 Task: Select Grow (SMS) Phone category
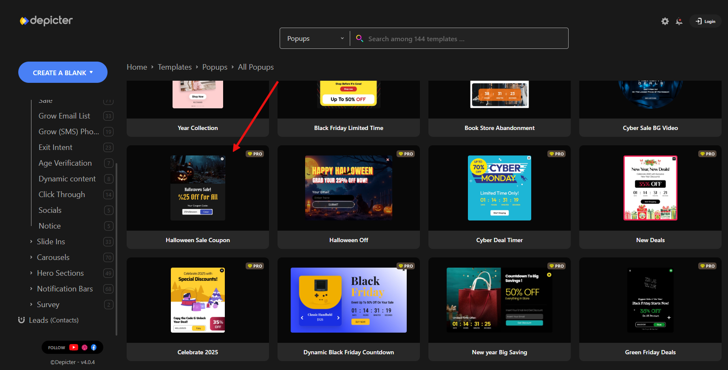69,132
